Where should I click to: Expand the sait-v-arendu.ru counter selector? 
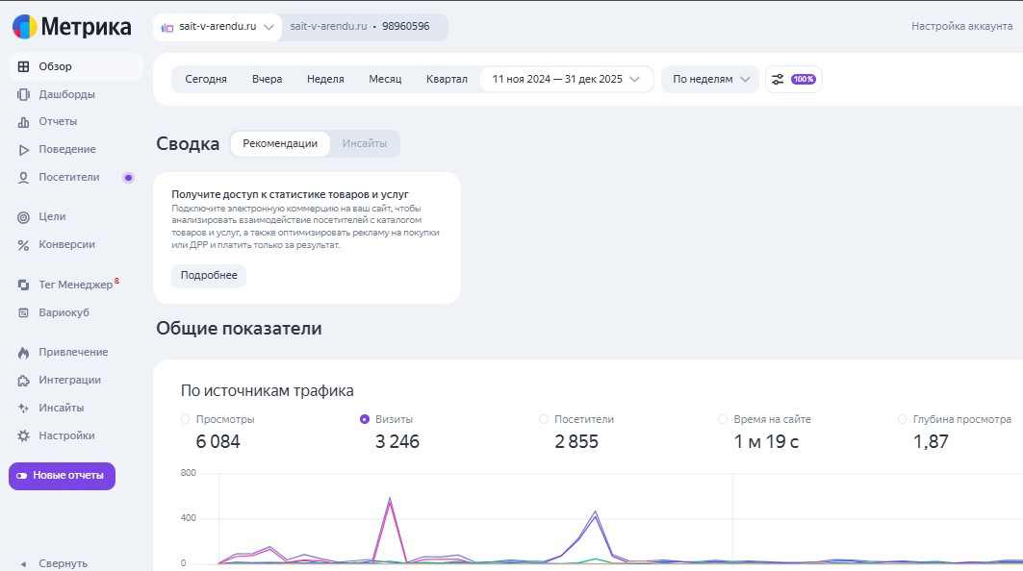[217, 27]
